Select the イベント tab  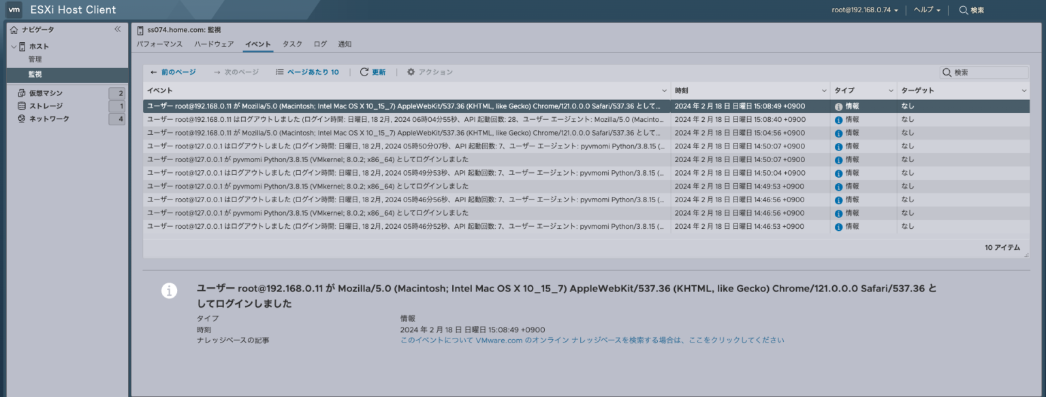(258, 44)
